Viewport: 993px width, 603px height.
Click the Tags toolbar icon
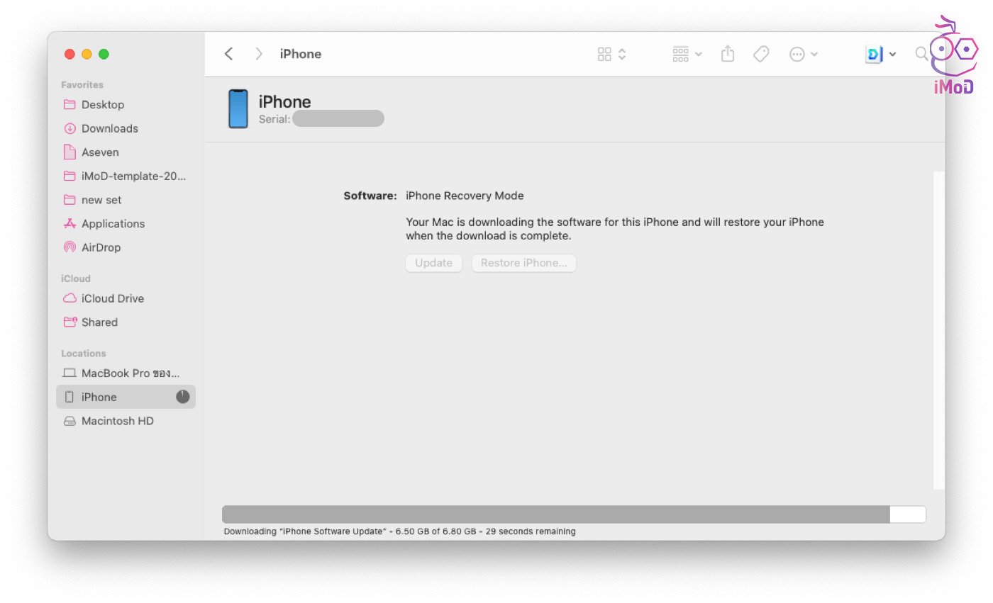click(x=761, y=54)
